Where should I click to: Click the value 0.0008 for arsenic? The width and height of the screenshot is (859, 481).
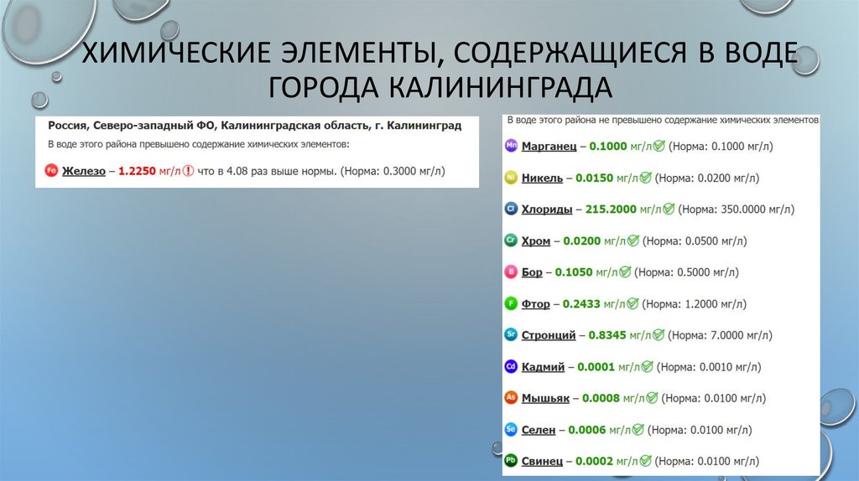601,398
